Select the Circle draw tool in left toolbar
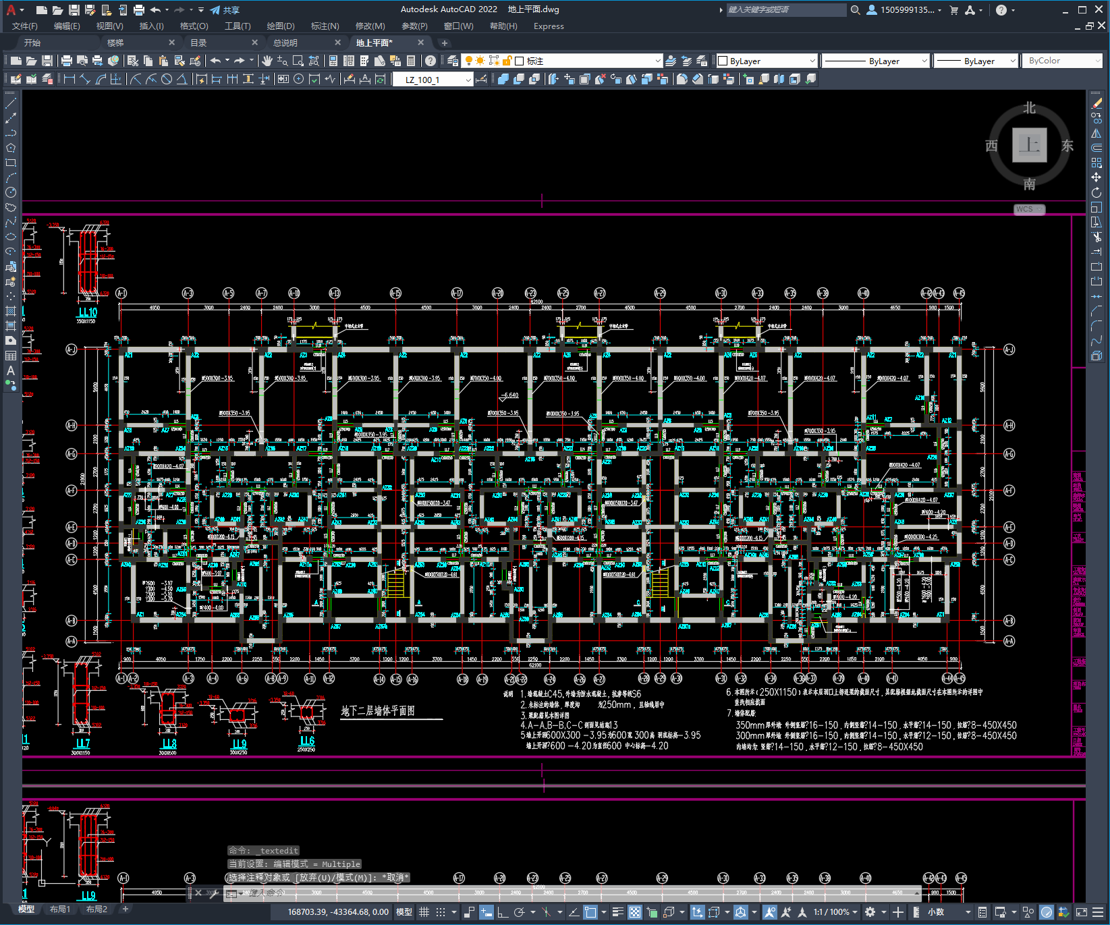 tap(11, 192)
